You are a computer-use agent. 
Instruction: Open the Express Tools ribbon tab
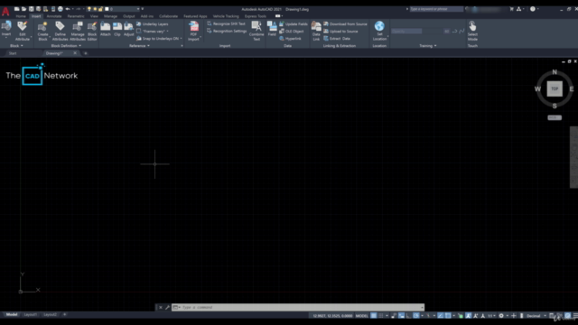pyautogui.click(x=255, y=16)
